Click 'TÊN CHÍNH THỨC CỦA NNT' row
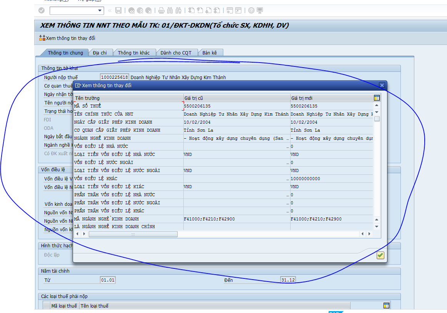The width and height of the screenshot is (447, 313). (x=223, y=114)
